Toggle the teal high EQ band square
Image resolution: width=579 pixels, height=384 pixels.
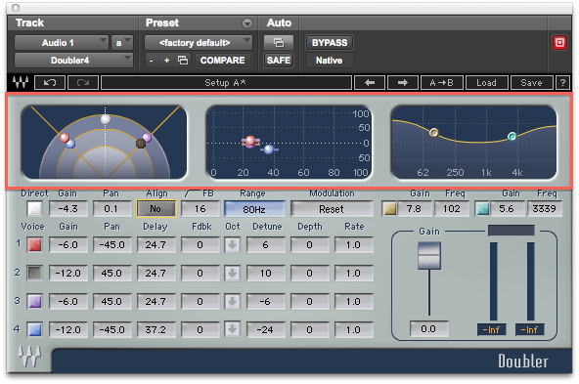(x=482, y=209)
